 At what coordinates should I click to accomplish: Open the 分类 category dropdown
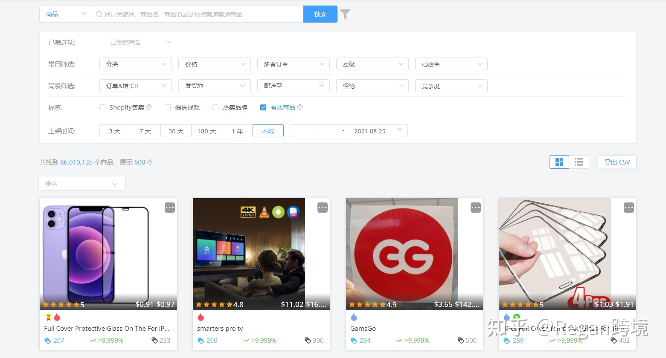[135, 64]
